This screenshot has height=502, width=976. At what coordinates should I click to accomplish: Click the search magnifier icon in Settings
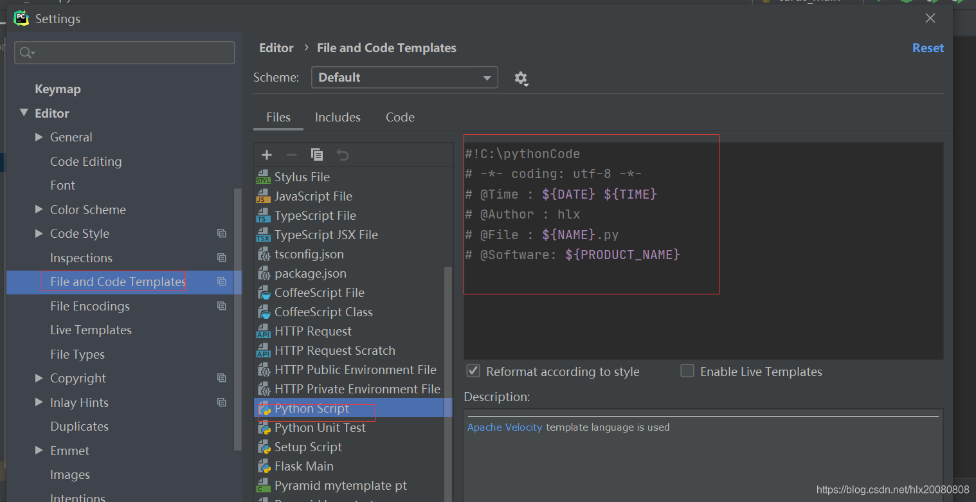[27, 53]
